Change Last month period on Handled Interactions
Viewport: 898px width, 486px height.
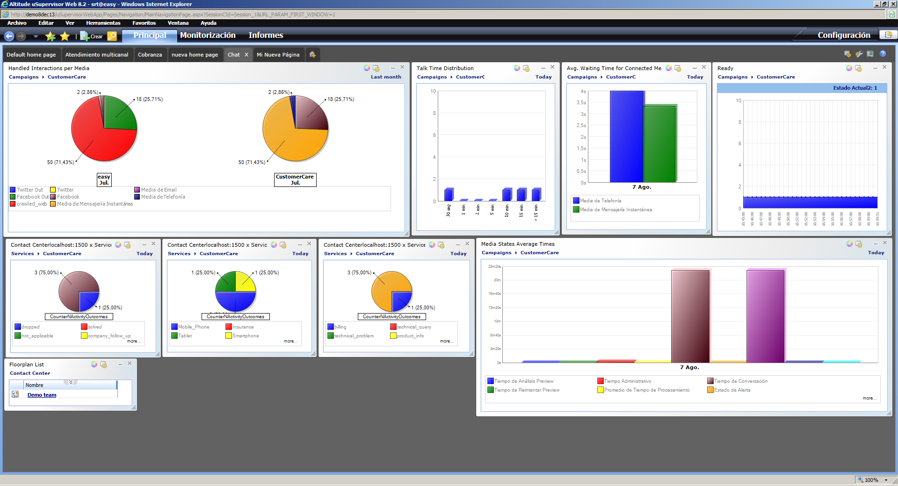pyautogui.click(x=386, y=77)
